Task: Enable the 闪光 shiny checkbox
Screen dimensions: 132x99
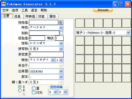Action: tap(34, 92)
